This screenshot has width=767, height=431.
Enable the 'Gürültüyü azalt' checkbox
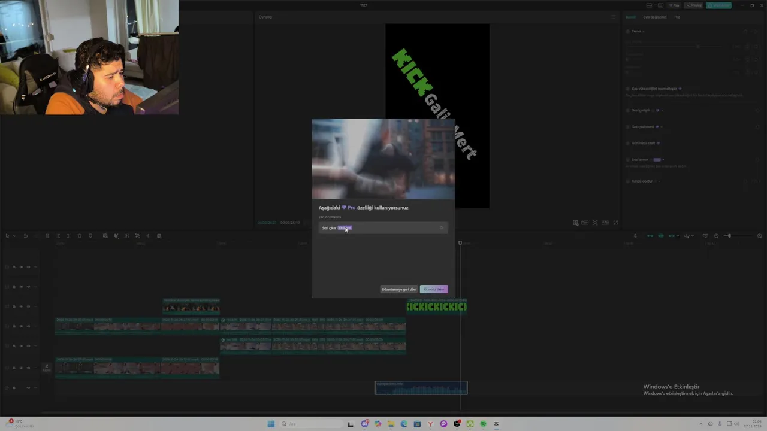pyautogui.click(x=628, y=143)
